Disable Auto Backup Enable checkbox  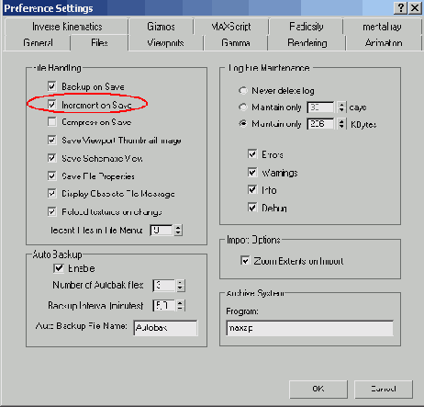tap(59, 268)
